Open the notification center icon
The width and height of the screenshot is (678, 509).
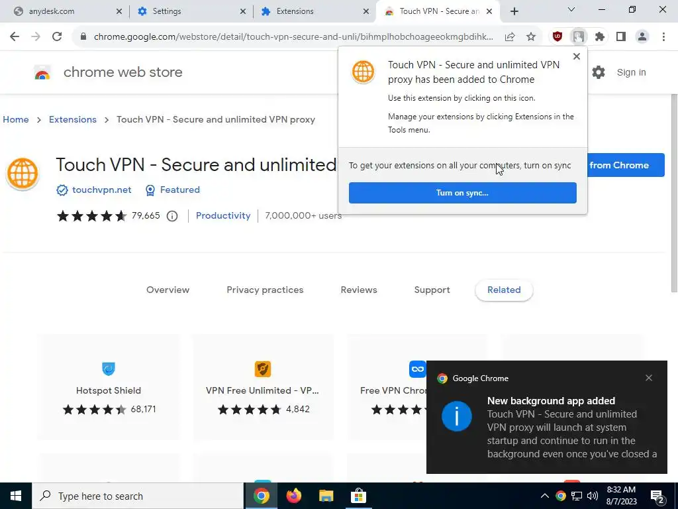[657, 496]
